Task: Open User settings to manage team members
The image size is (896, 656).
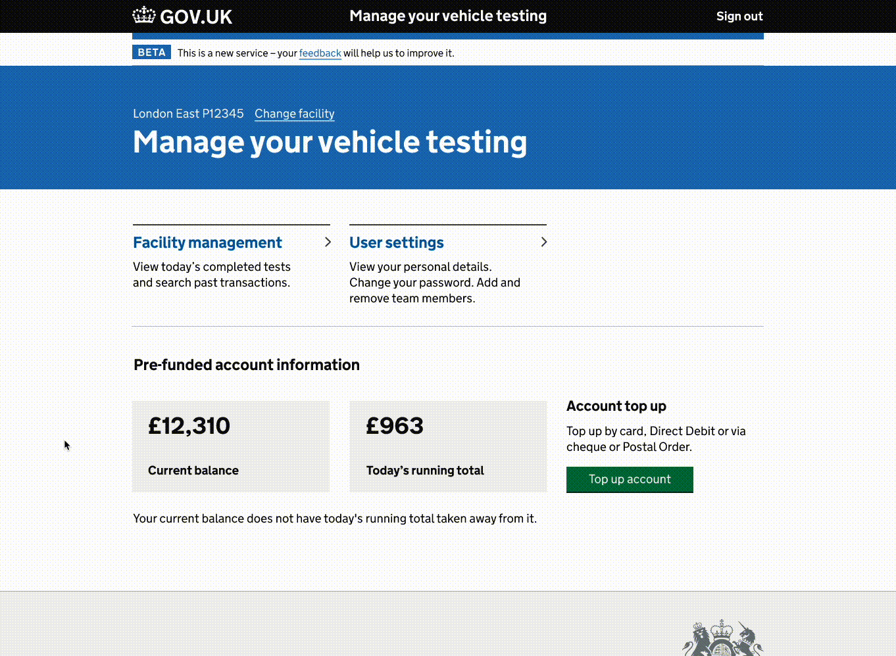Action: [396, 242]
